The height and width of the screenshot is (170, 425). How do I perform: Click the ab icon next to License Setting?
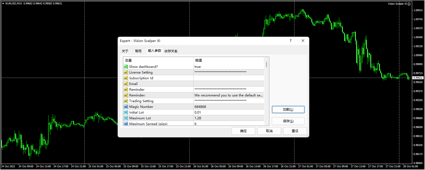coord(126,72)
